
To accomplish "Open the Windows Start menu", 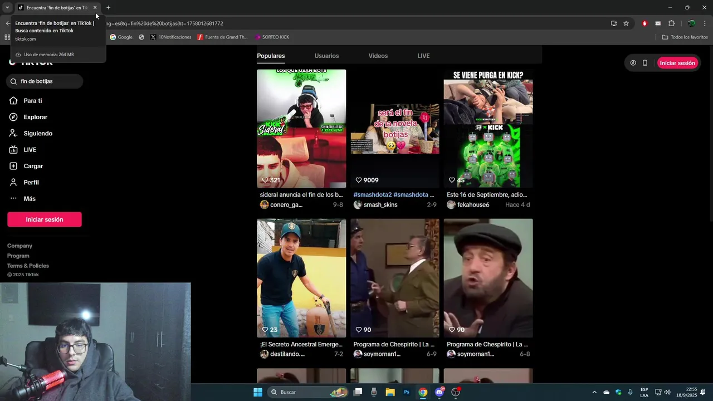I will click(x=258, y=392).
